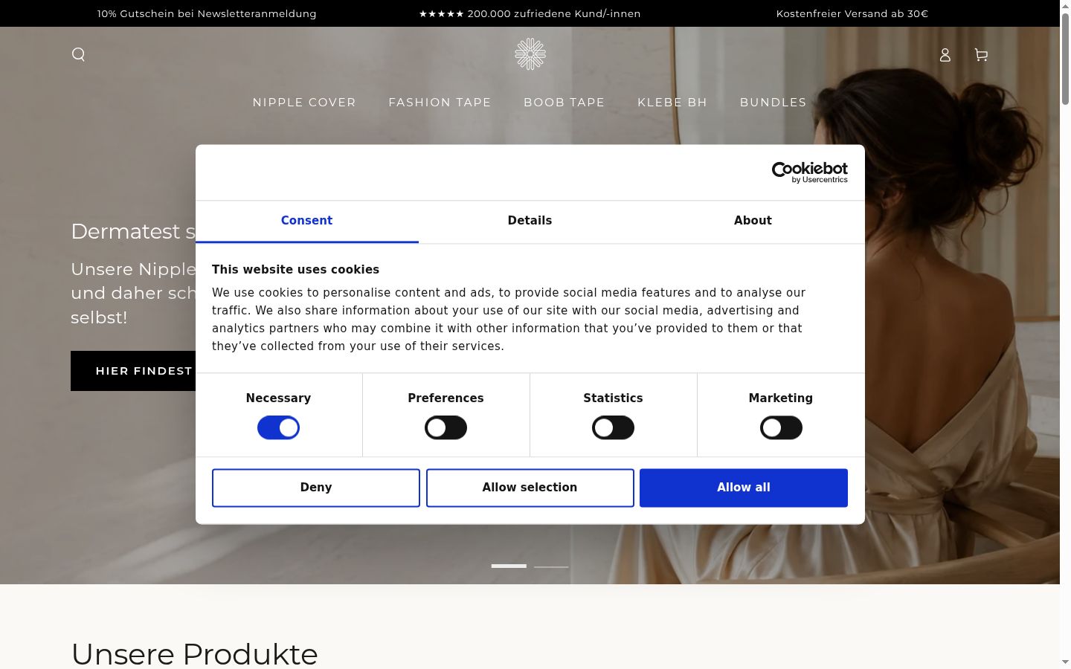1071x669 pixels.
Task: Enable the Statistics cookies switch
Action: pyautogui.click(x=613, y=427)
